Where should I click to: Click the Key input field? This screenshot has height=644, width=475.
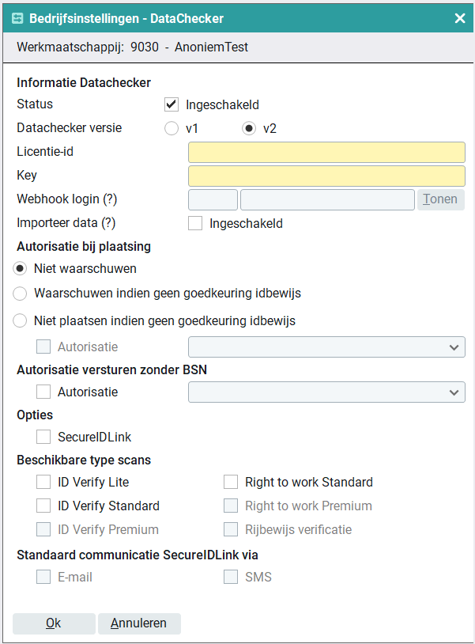pos(326,176)
